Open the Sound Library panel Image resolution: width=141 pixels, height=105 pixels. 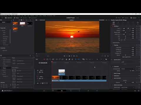point(33,18)
